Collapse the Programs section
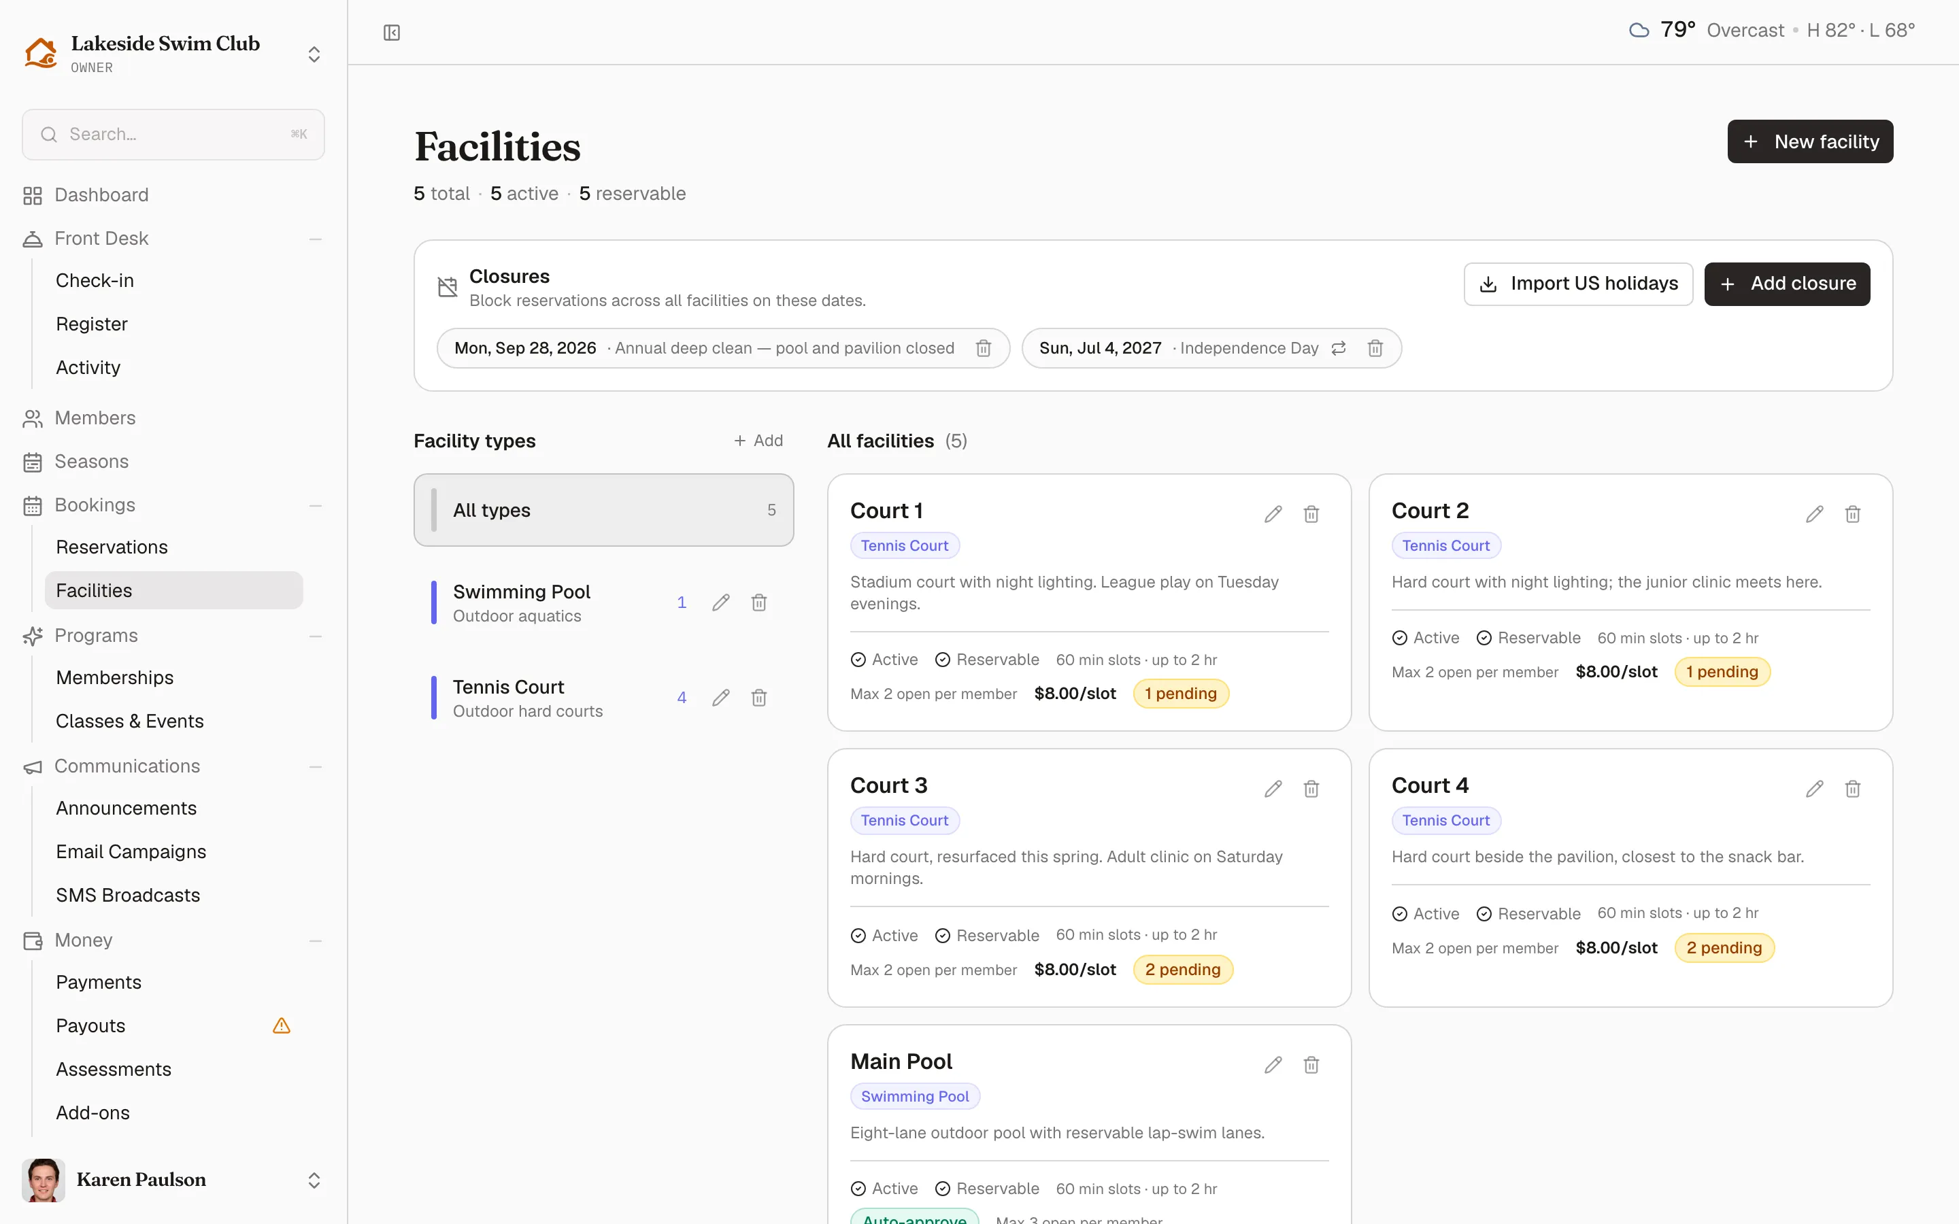This screenshot has width=1959, height=1224. 316,636
